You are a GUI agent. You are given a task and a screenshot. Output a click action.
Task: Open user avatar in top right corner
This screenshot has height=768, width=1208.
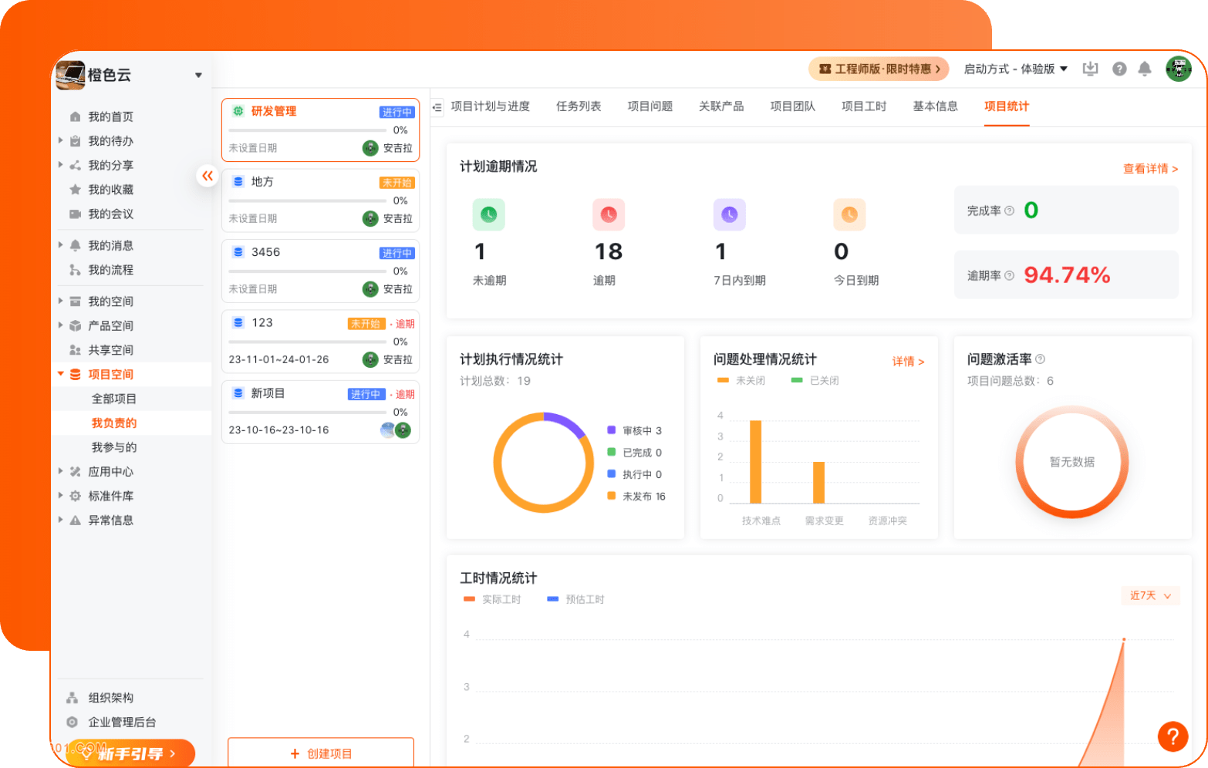pyautogui.click(x=1178, y=69)
